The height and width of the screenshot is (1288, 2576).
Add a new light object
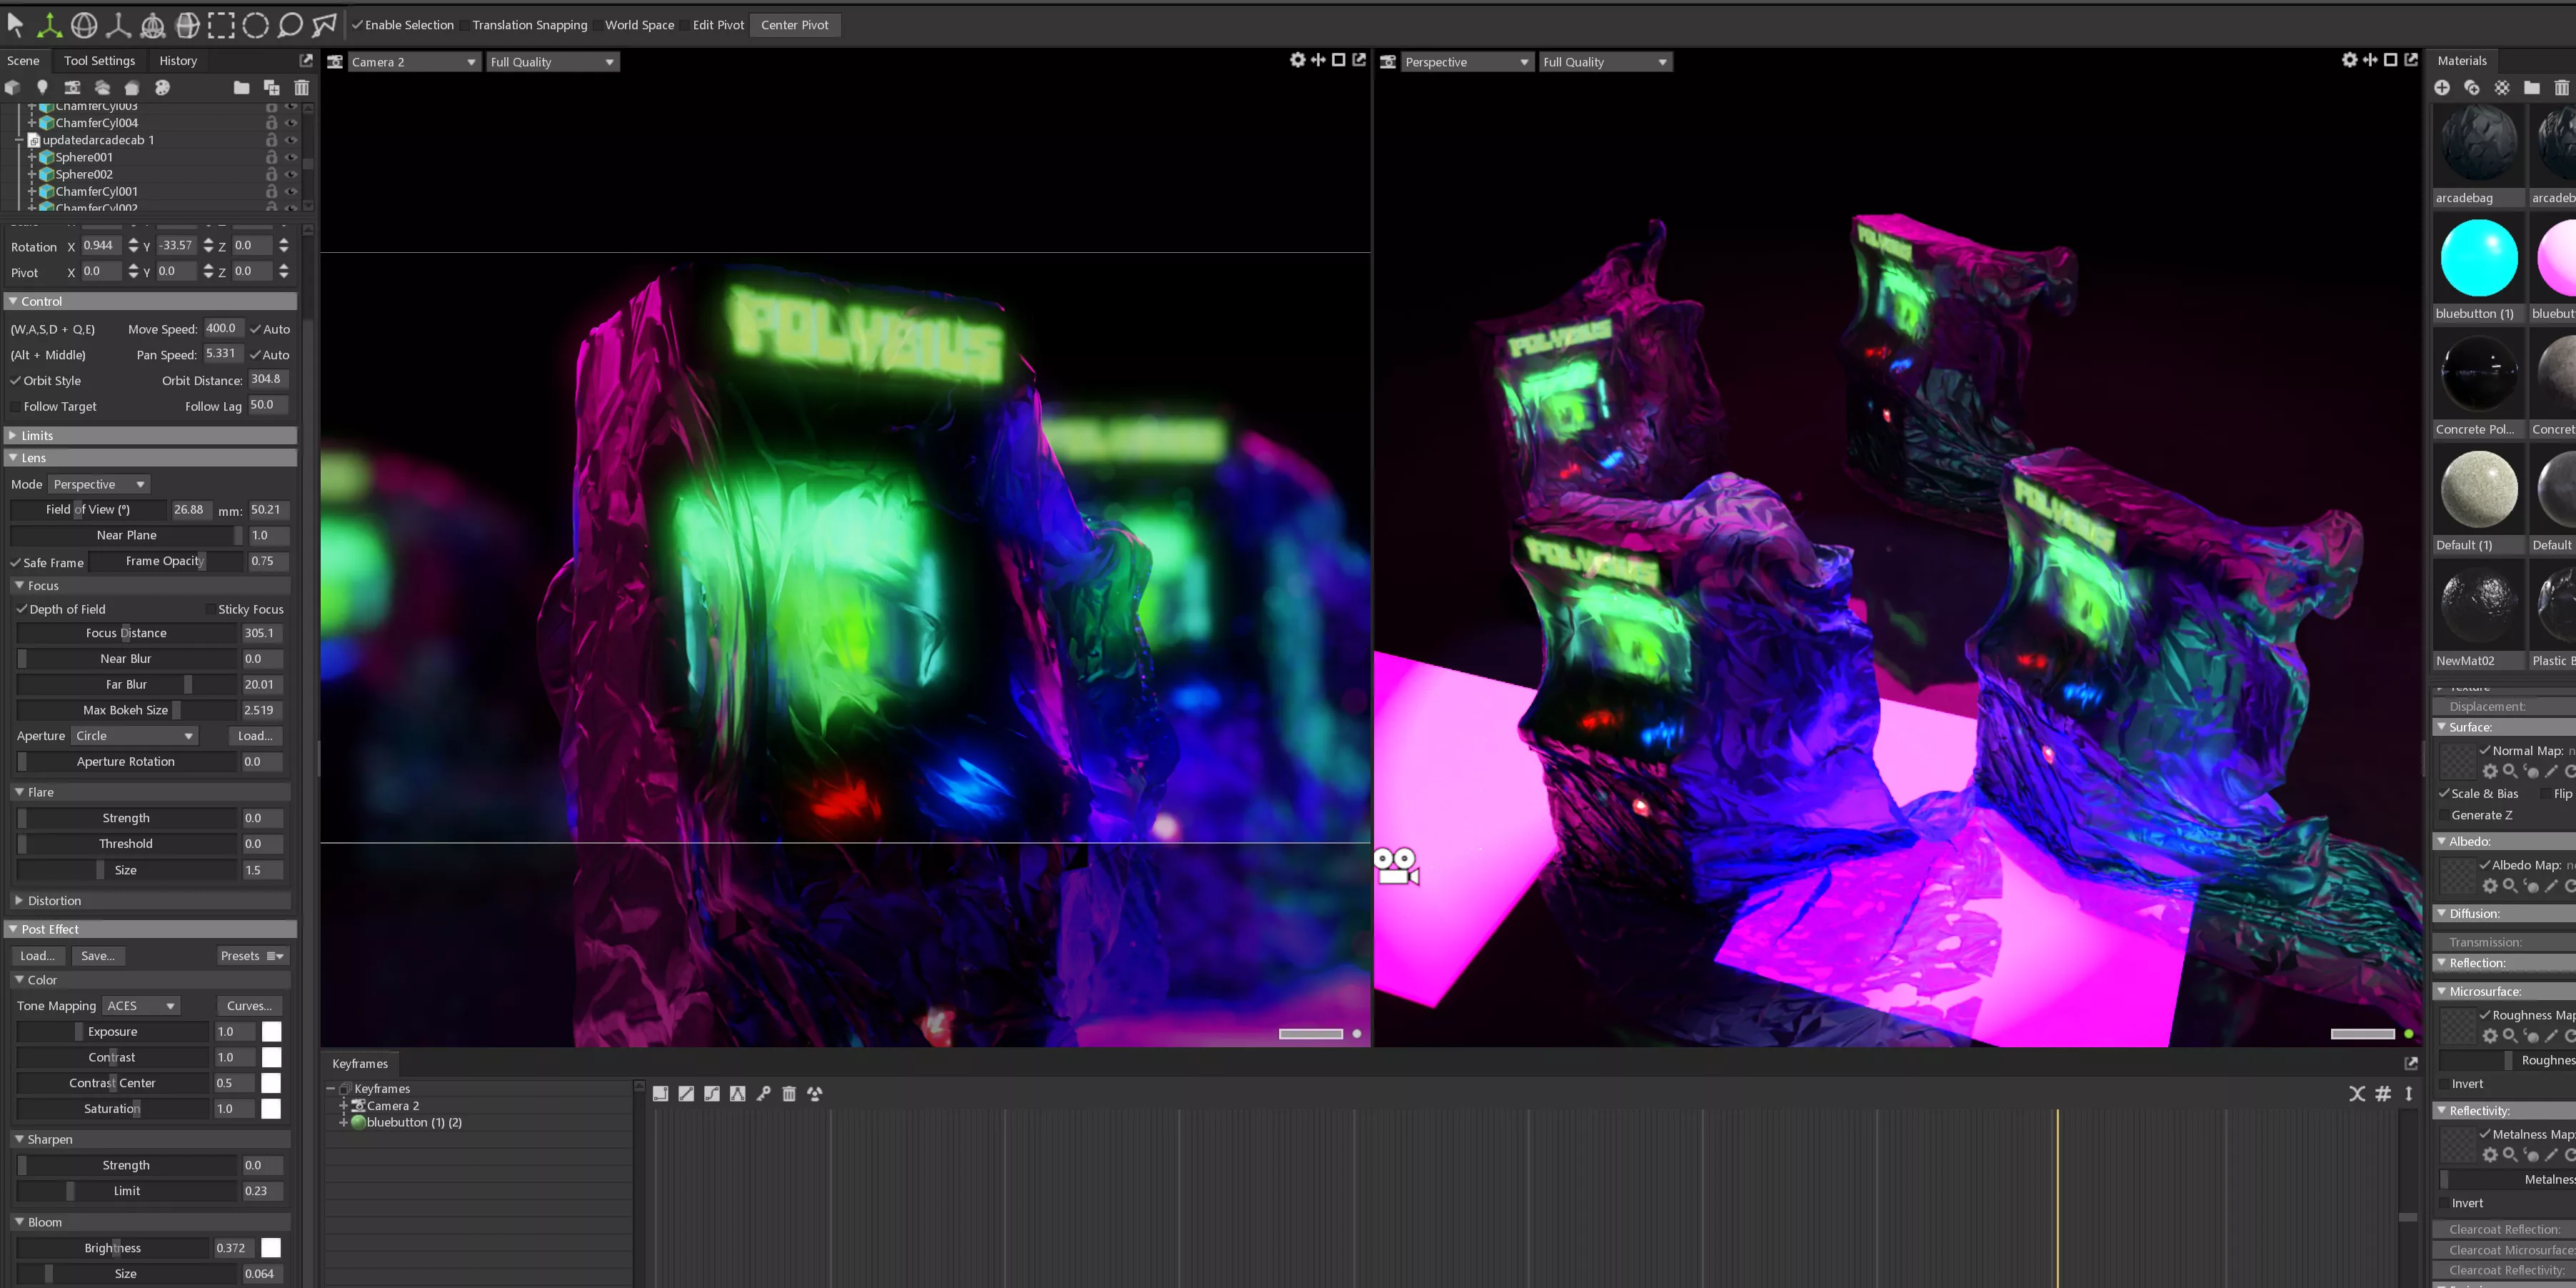pyautogui.click(x=42, y=88)
